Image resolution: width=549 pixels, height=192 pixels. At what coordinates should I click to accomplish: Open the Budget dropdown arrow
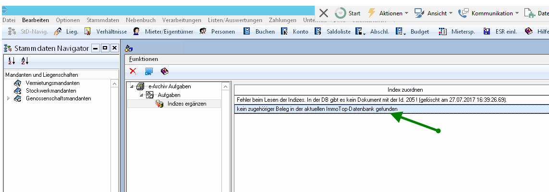(405, 34)
